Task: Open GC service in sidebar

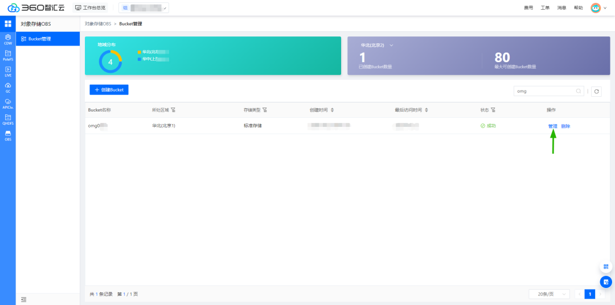Action: coord(8,88)
